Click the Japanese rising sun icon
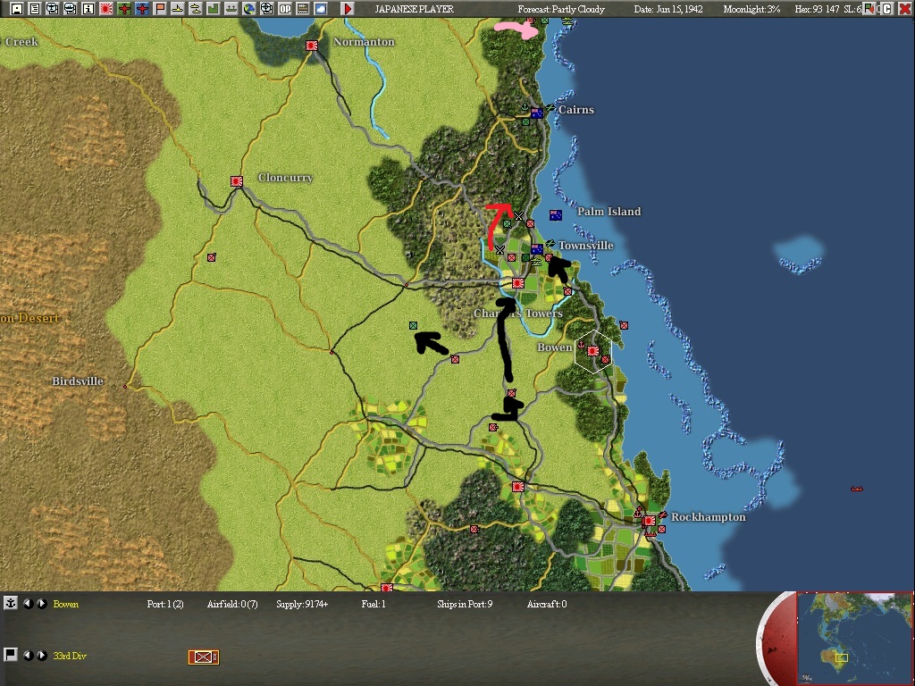The width and height of the screenshot is (915, 686). [x=106, y=8]
